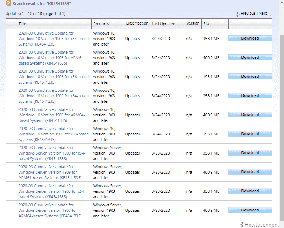Click 358.1 MB size in Windows 10 1903 x64 row
Screen dimensions: 284x228
click(211, 39)
